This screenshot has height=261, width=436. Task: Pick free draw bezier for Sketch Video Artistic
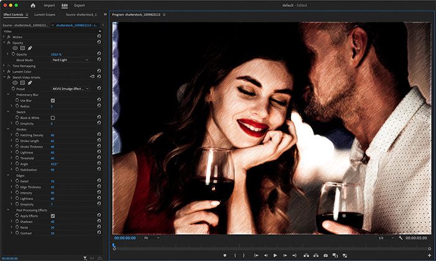(30, 83)
